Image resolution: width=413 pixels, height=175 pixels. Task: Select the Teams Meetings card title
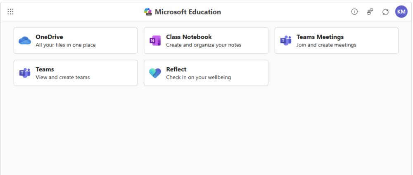(x=320, y=37)
